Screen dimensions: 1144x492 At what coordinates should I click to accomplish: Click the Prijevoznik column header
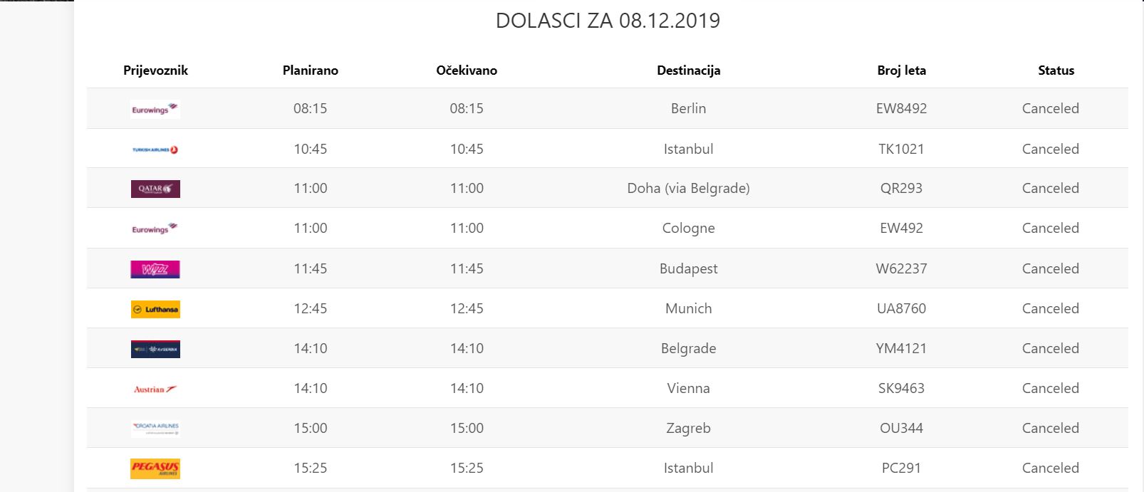[155, 70]
